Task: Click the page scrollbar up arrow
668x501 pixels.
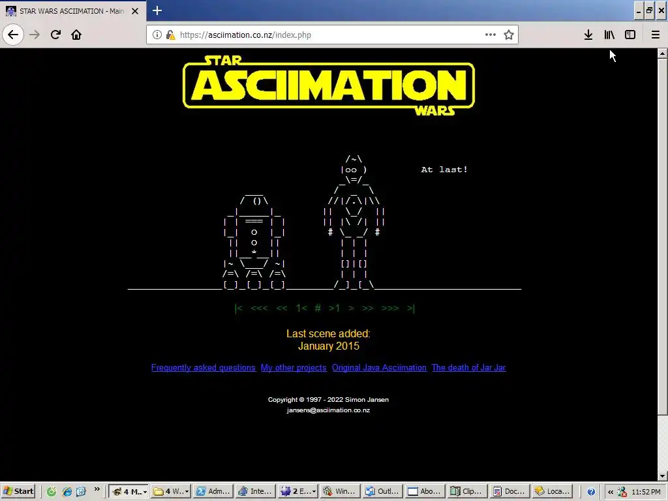Action: [663, 53]
